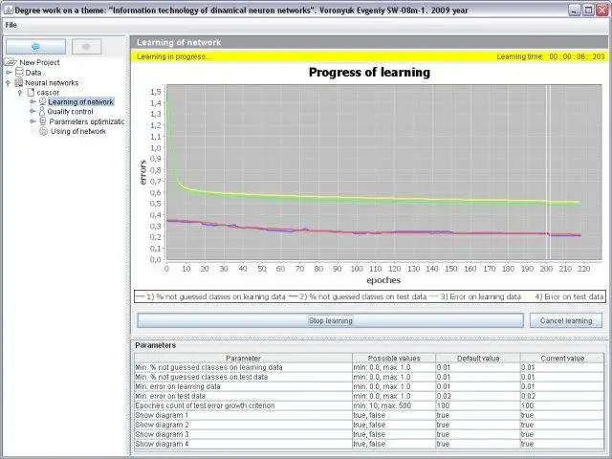Click the New Project folder icon
This screenshot has width=612, height=459.
12,62
